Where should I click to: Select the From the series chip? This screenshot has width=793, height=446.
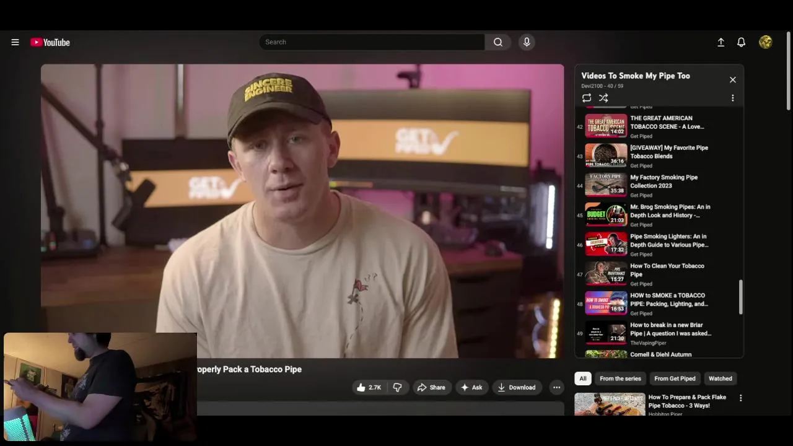(620, 378)
